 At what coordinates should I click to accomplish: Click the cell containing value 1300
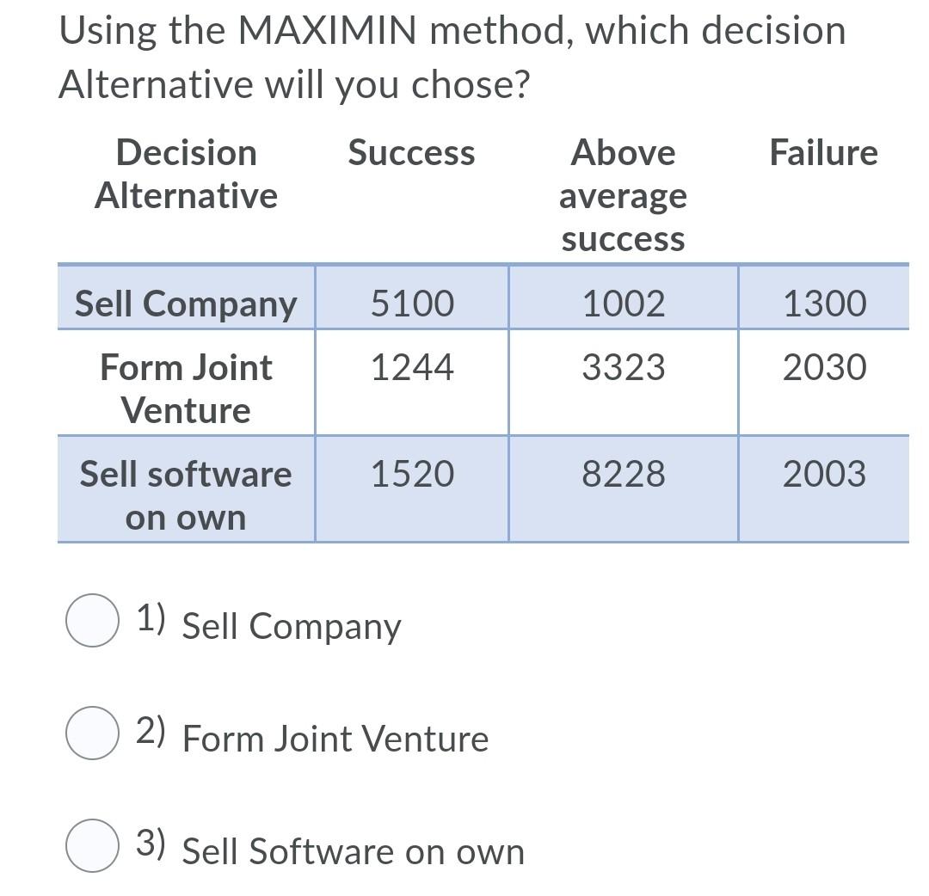click(825, 303)
